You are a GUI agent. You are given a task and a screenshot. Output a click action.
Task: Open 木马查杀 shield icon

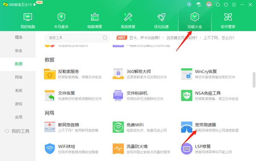(x=61, y=17)
